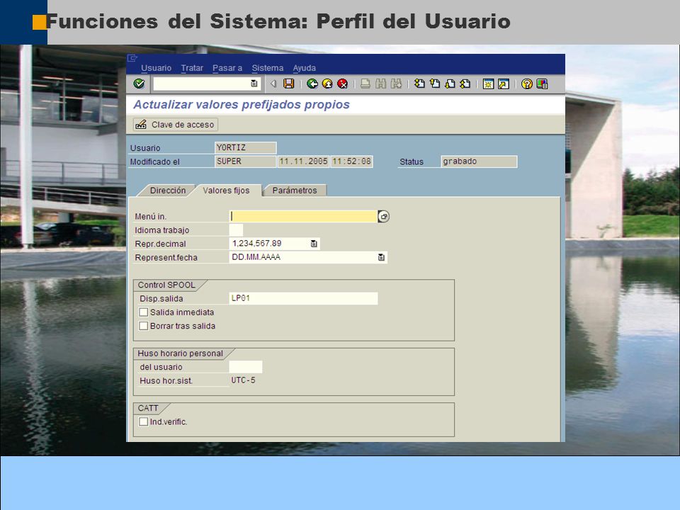Open the command field history dropdown
The width and height of the screenshot is (680, 510).
[x=254, y=84]
